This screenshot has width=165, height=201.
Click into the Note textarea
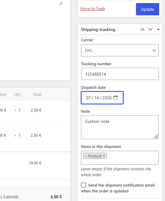point(120,127)
